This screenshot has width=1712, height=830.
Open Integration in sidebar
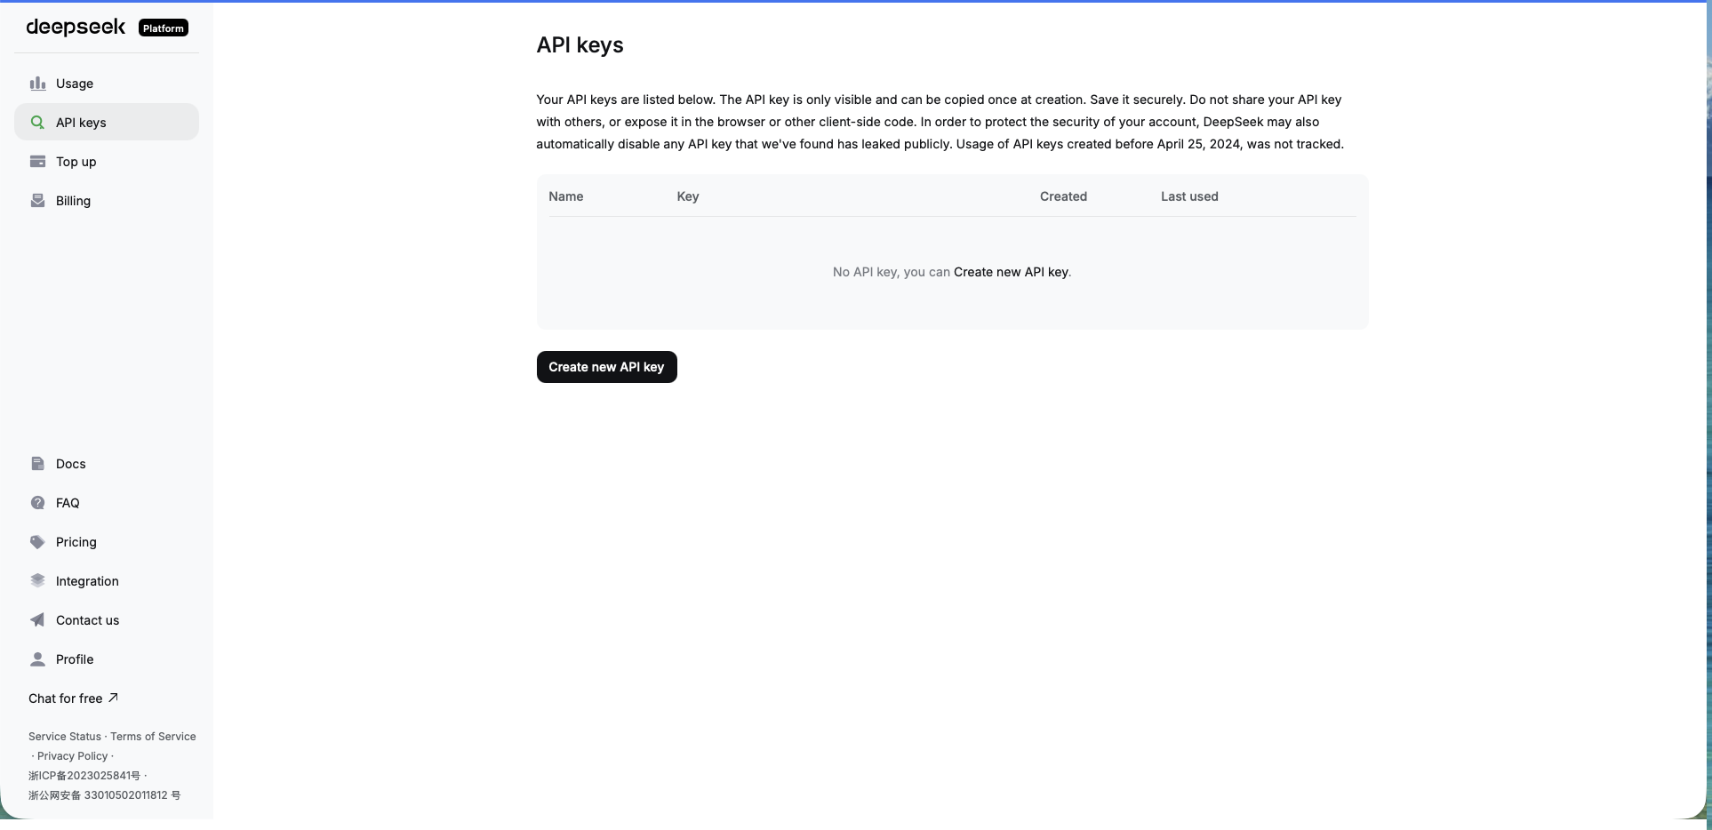[107, 581]
